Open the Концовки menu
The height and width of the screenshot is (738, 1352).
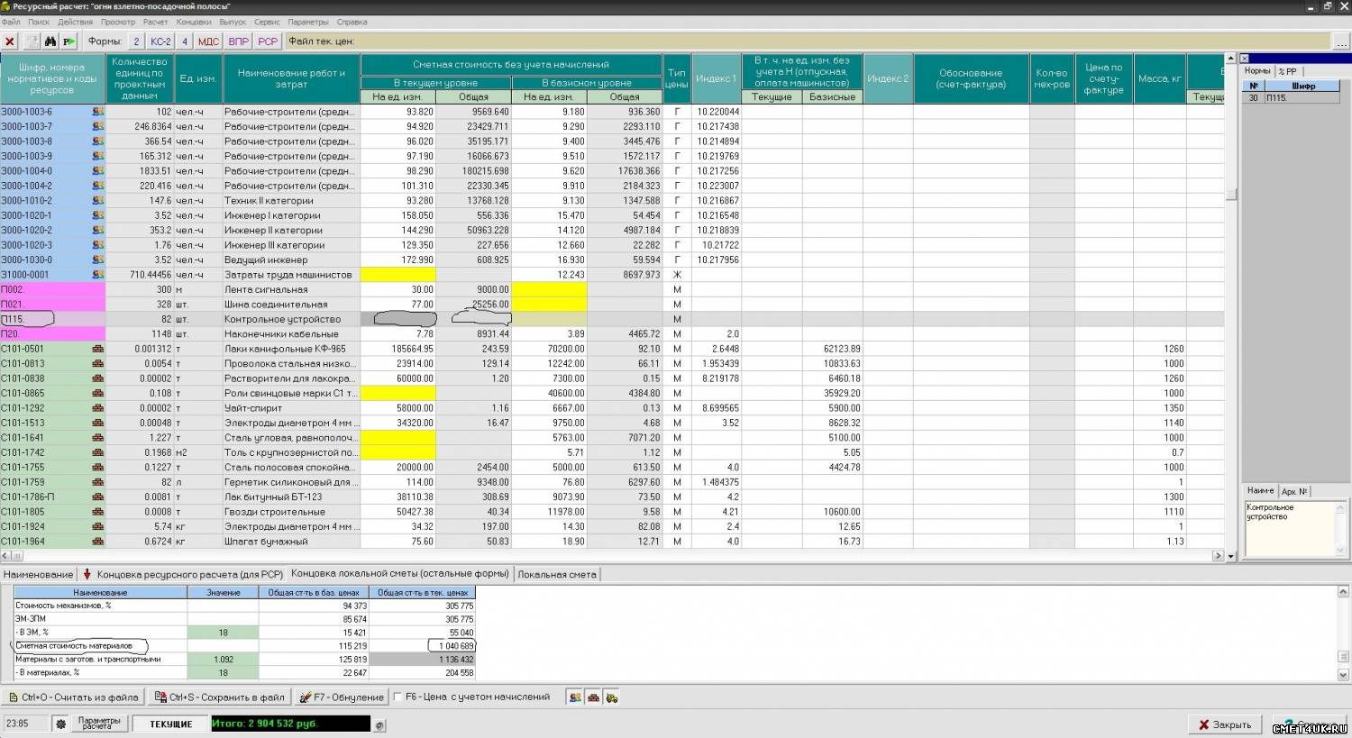194,22
